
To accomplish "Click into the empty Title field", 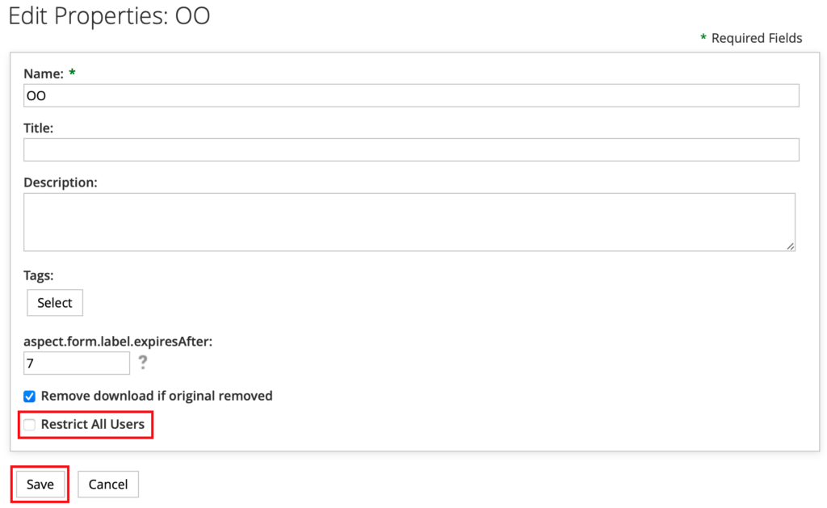I will click(411, 149).
